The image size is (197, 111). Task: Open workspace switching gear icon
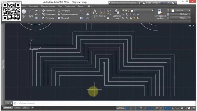(182, 108)
